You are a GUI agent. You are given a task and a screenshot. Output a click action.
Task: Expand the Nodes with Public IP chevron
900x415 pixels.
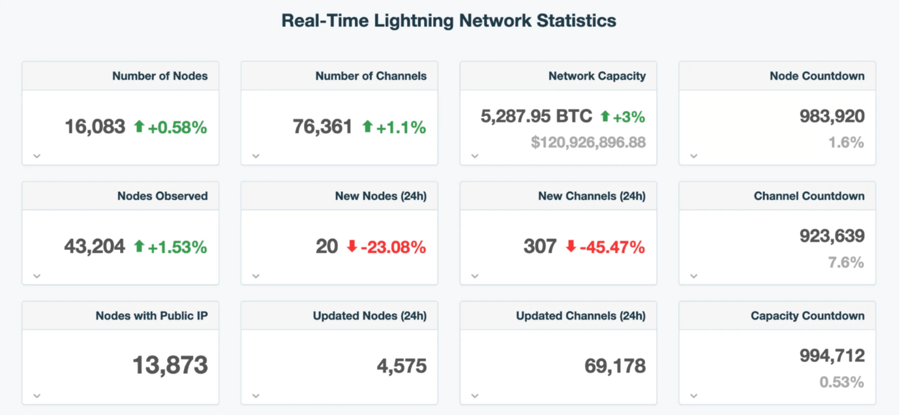click(x=37, y=395)
